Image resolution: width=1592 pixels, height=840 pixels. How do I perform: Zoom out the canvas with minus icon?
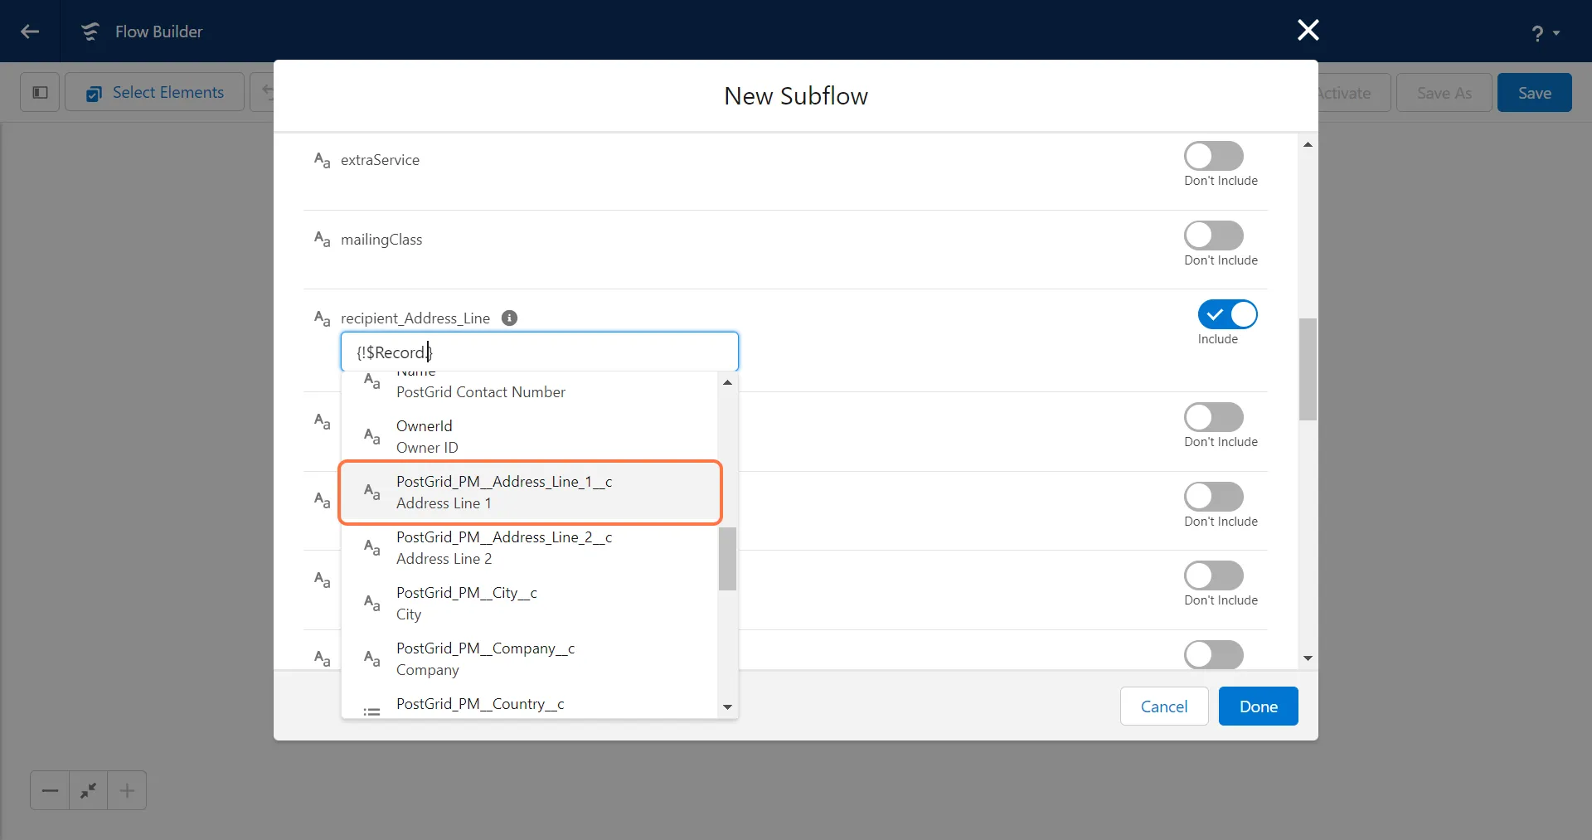click(50, 790)
